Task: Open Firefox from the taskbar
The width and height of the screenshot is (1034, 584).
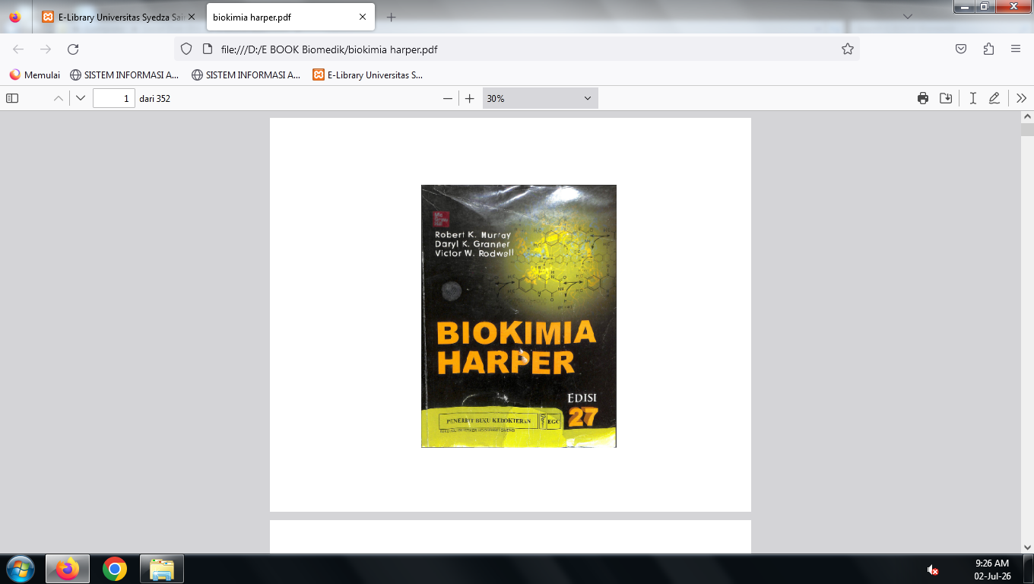Action: click(x=68, y=569)
